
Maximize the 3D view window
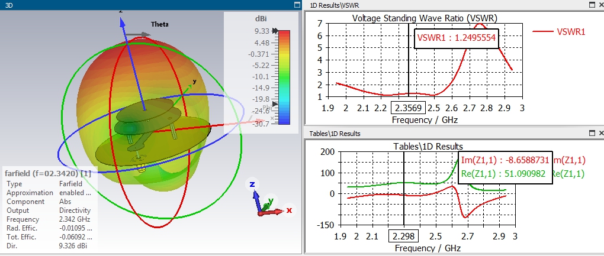pyautogui.click(x=297, y=5)
